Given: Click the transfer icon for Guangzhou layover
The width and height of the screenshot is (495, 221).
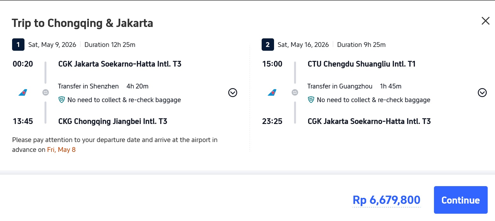Looking at the screenshot, I should click(295, 93).
